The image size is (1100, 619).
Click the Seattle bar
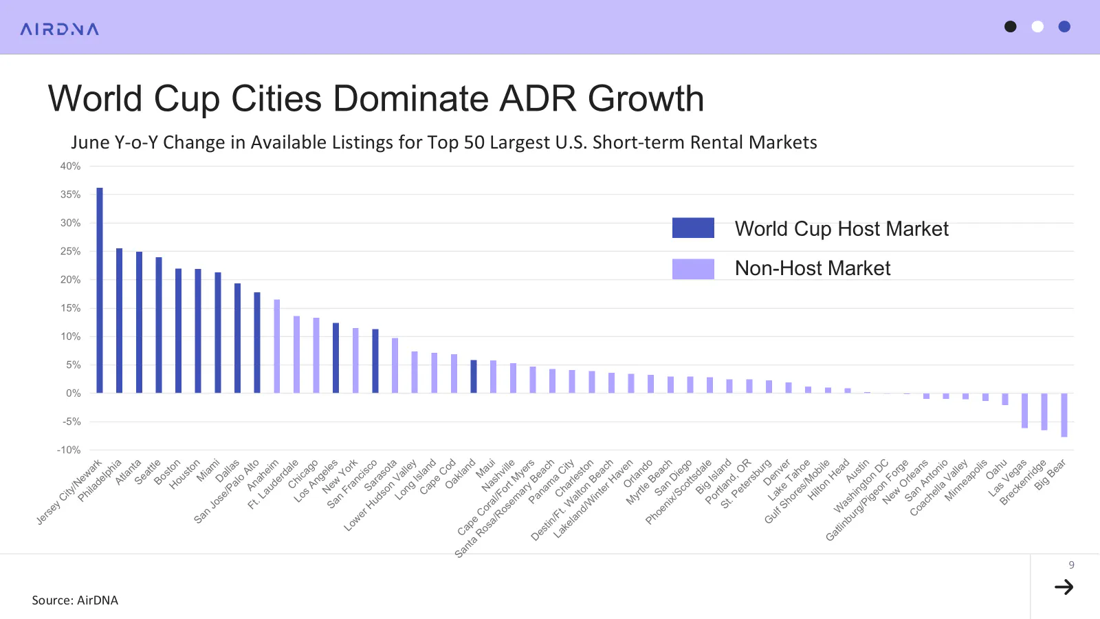pos(159,325)
